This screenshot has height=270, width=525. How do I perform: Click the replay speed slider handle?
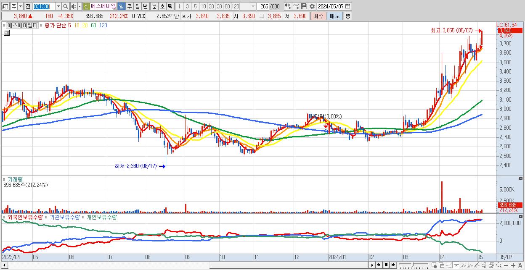[413, 265]
